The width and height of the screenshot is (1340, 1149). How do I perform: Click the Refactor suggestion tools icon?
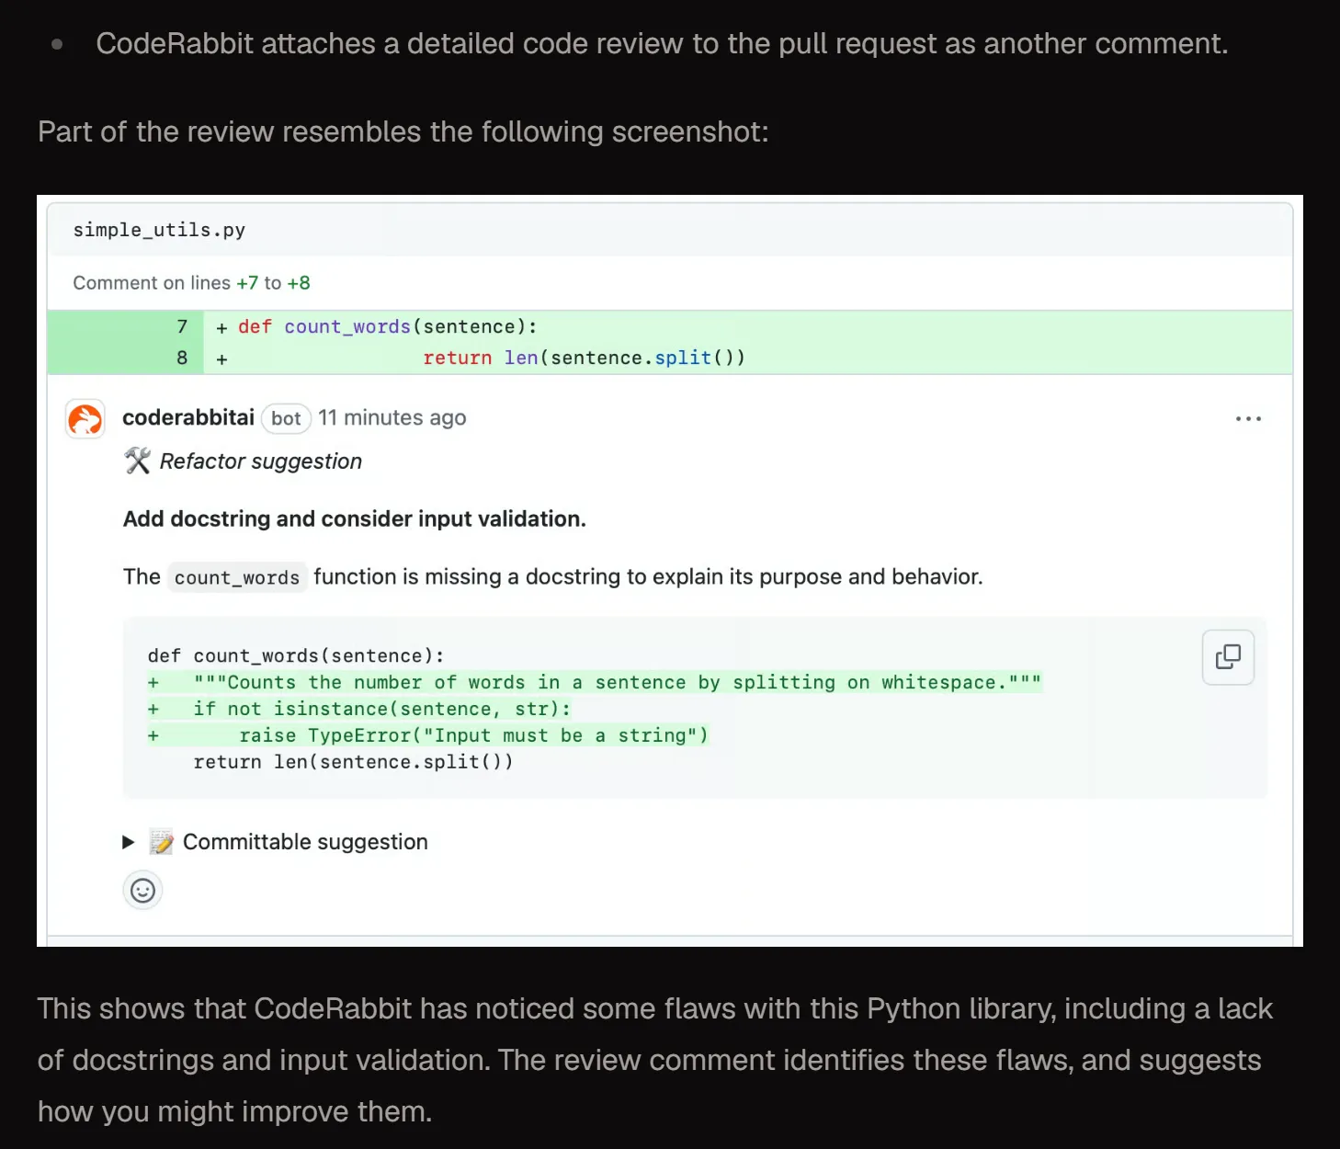point(137,461)
